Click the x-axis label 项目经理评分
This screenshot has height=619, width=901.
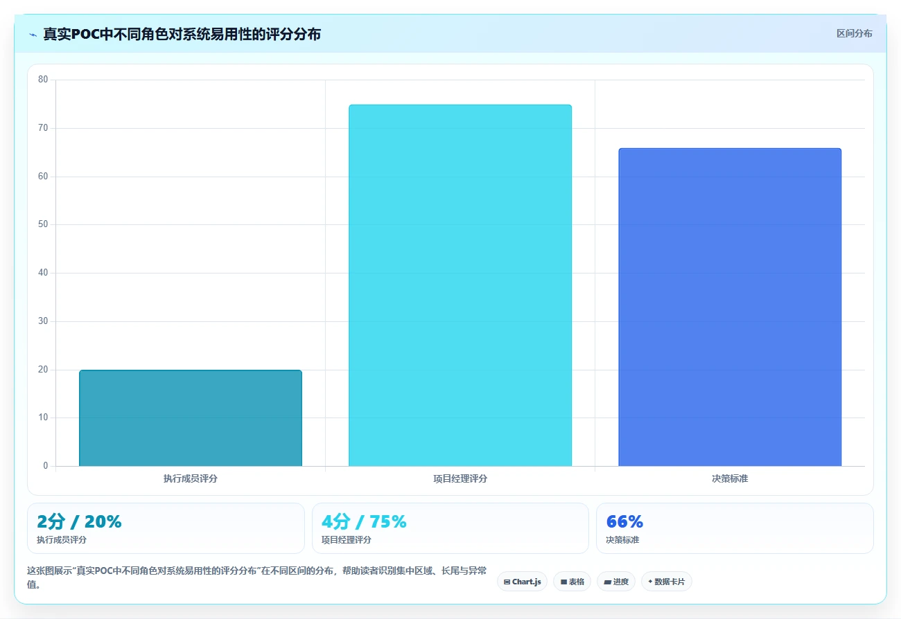[460, 478]
